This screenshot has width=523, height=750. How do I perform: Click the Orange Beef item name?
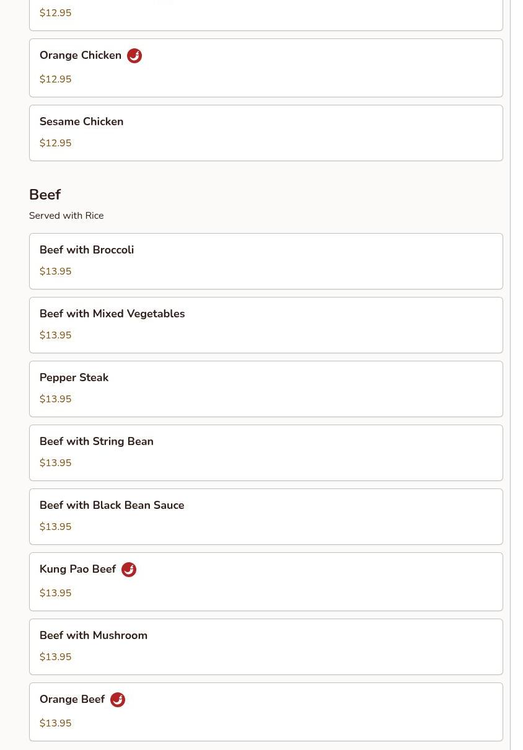[72, 699]
